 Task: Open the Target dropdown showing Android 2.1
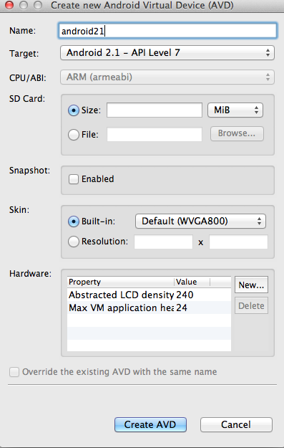[167, 53]
